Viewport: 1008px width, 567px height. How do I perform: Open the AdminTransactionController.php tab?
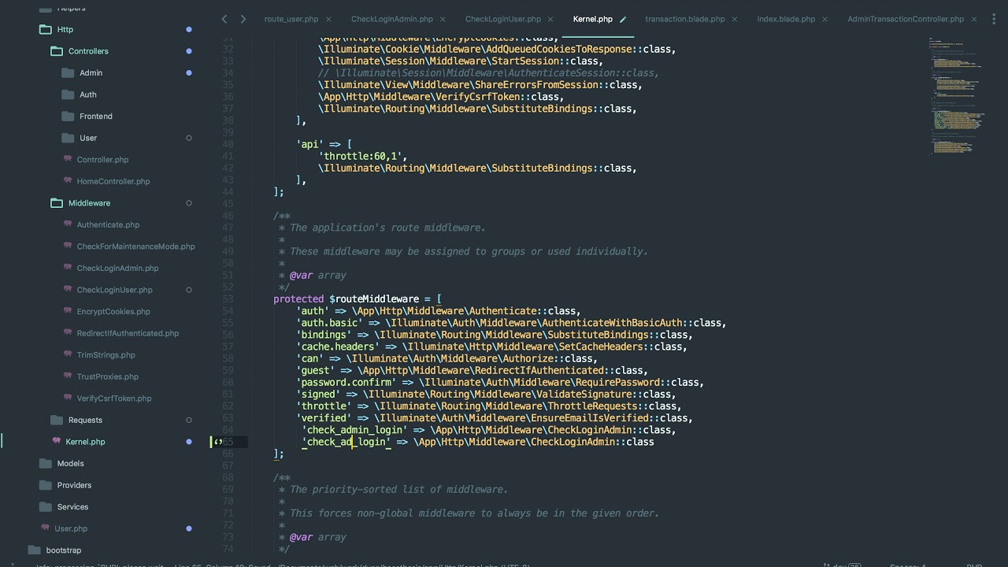(x=906, y=19)
